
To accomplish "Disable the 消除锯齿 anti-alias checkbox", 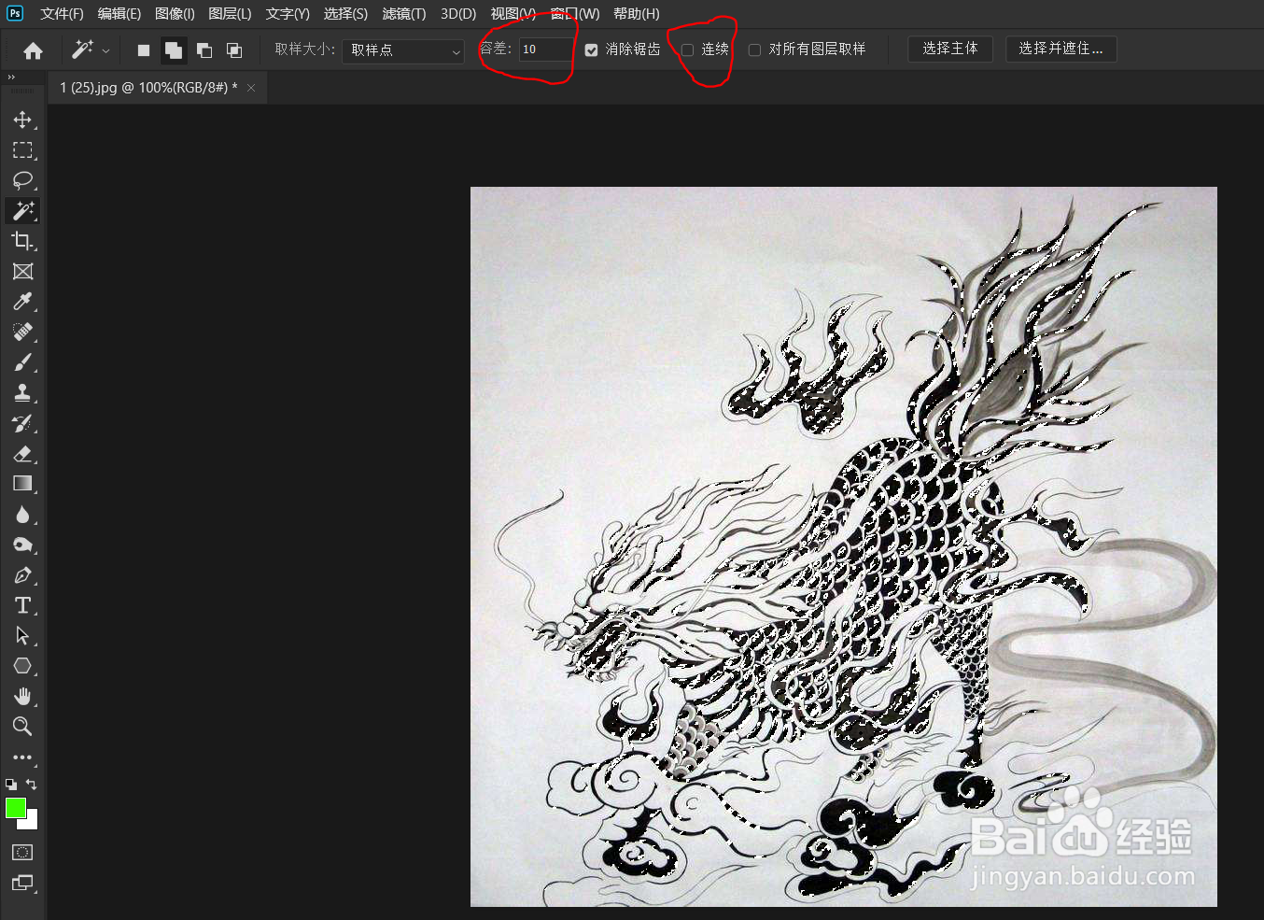I will click(591, 49).
